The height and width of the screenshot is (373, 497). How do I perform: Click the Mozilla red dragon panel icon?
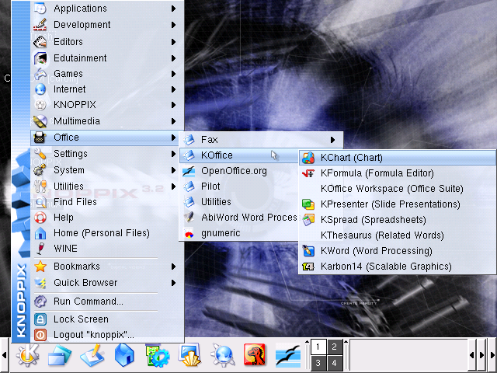pyautogui.click(x=254, y=355)
